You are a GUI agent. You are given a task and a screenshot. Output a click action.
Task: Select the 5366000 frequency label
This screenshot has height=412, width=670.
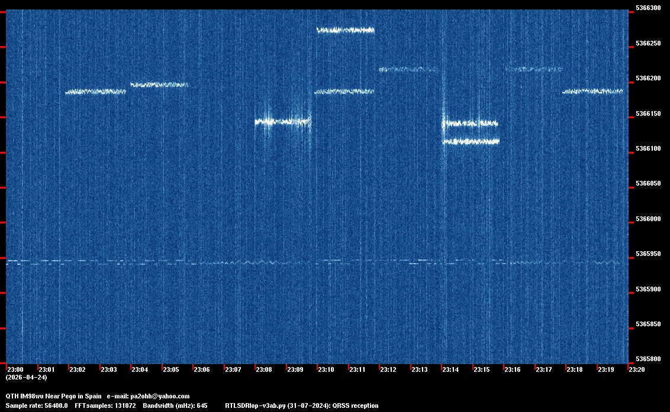(x=648, y=219)
